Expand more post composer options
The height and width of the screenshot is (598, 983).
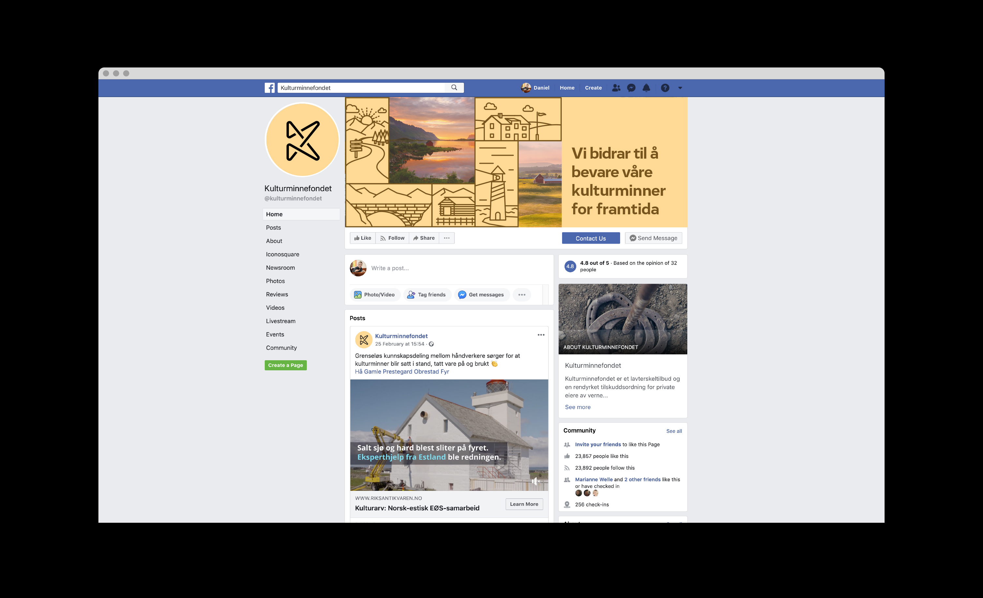522,295
